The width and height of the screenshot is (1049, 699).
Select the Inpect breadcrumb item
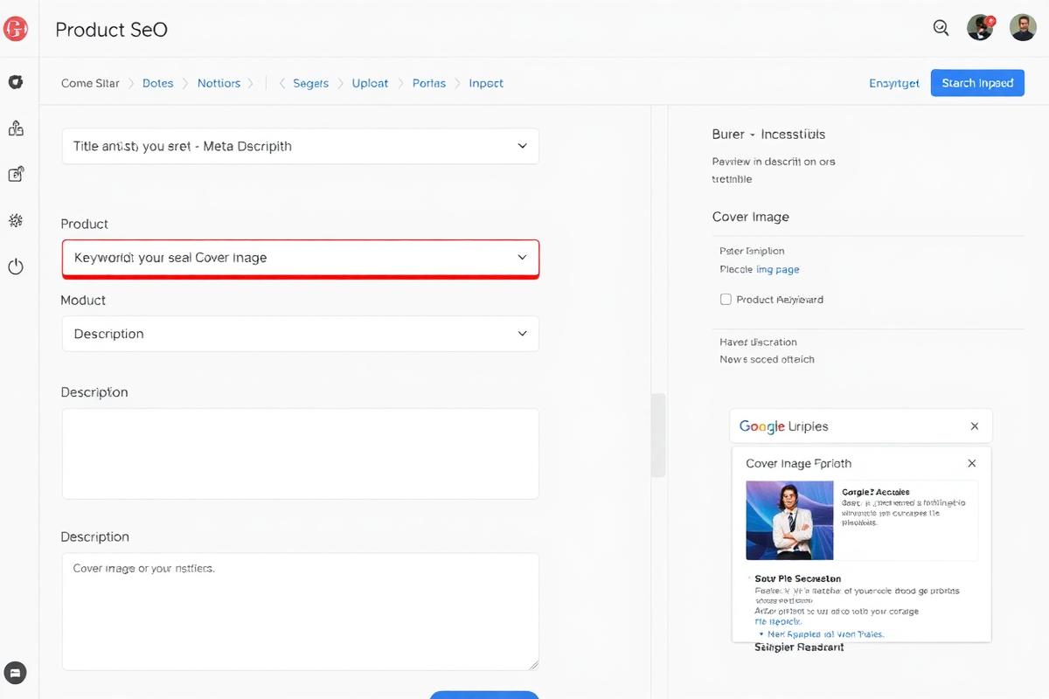[x=486, y=83]
